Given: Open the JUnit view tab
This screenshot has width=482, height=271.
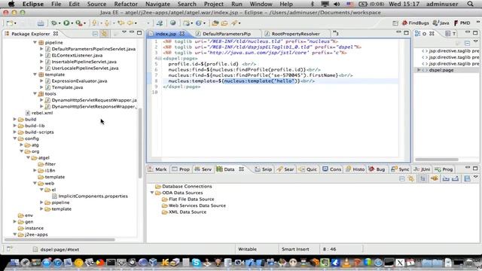Looking at the screenshot, I should click(x=422, y=169).
